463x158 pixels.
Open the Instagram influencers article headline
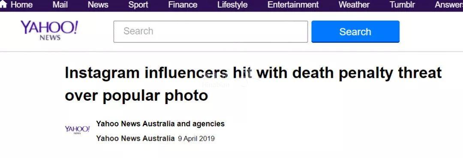(x=253, y=84)
